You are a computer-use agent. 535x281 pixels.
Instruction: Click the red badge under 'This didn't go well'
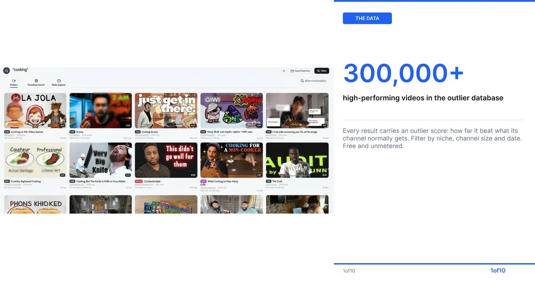coord(139,182)
